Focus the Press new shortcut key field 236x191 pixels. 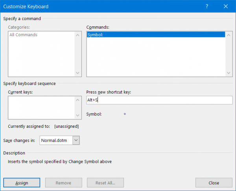[159, 100]
